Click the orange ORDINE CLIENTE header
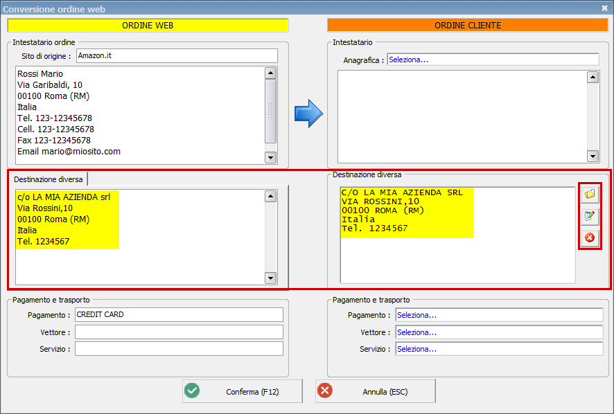The width and height of the screenshot is (614, 414). pyautogui.click(x=468, y=26)
